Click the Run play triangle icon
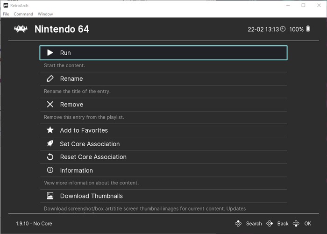The height and width of the screenshot is (234, 327). (x=50, y=53)
